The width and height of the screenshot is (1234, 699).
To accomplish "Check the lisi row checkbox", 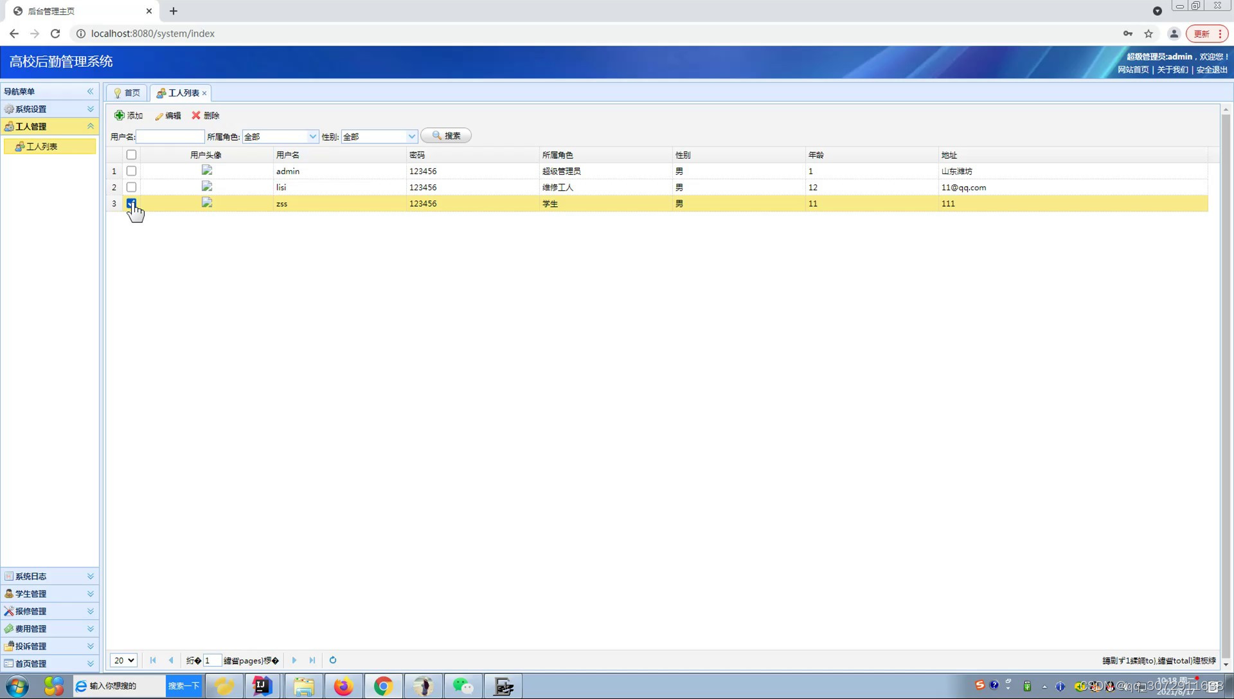I will click(x=131, y=187).
